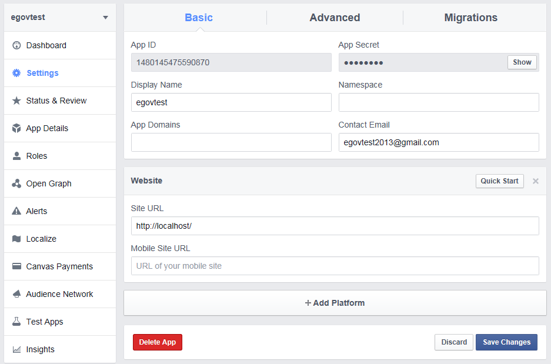Click the Site URL input field
The image size is (551, 364).
click(335, 226)
